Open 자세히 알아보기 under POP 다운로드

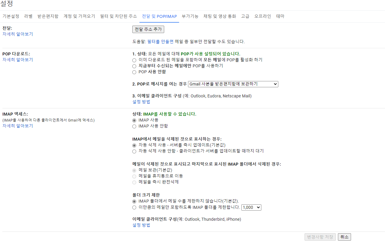[x=18, y=60]
